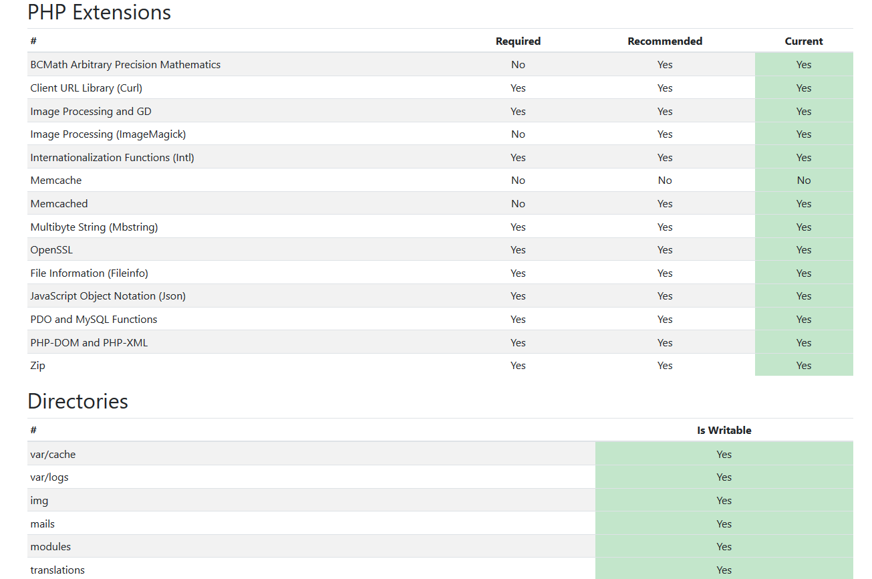
Task: Select the Memcached extension row
Action: [59, 203]
